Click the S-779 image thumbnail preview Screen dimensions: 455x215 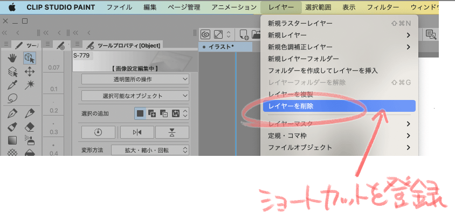[x=135, y=62]
